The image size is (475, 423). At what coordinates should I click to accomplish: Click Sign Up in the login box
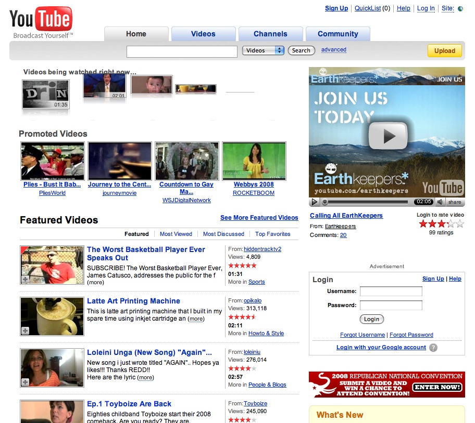point(433,279)
